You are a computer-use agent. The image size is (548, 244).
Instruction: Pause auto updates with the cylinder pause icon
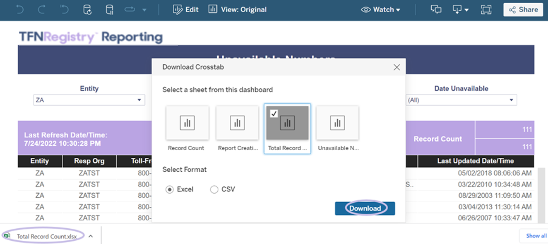pos(109,9)
